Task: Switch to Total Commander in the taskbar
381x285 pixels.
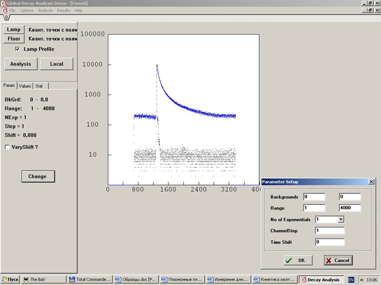Action: (x=90, y=279)
